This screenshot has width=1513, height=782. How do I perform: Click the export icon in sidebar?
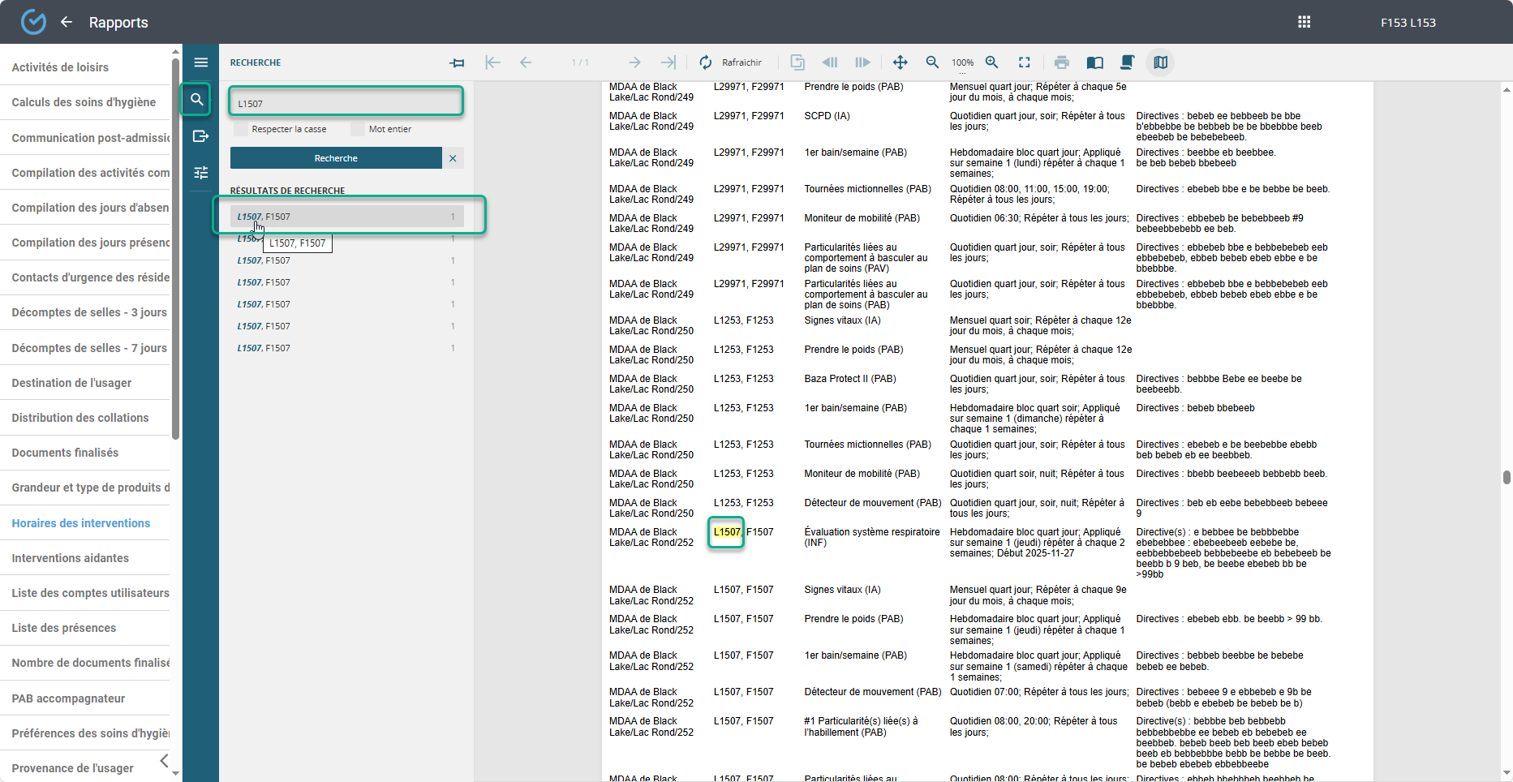200,136
